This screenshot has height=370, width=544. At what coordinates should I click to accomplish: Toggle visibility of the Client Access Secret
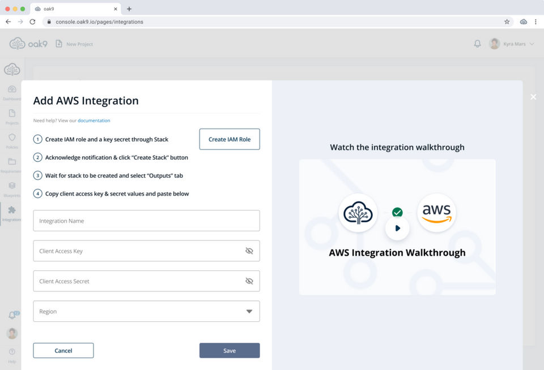tap(249, 281)
